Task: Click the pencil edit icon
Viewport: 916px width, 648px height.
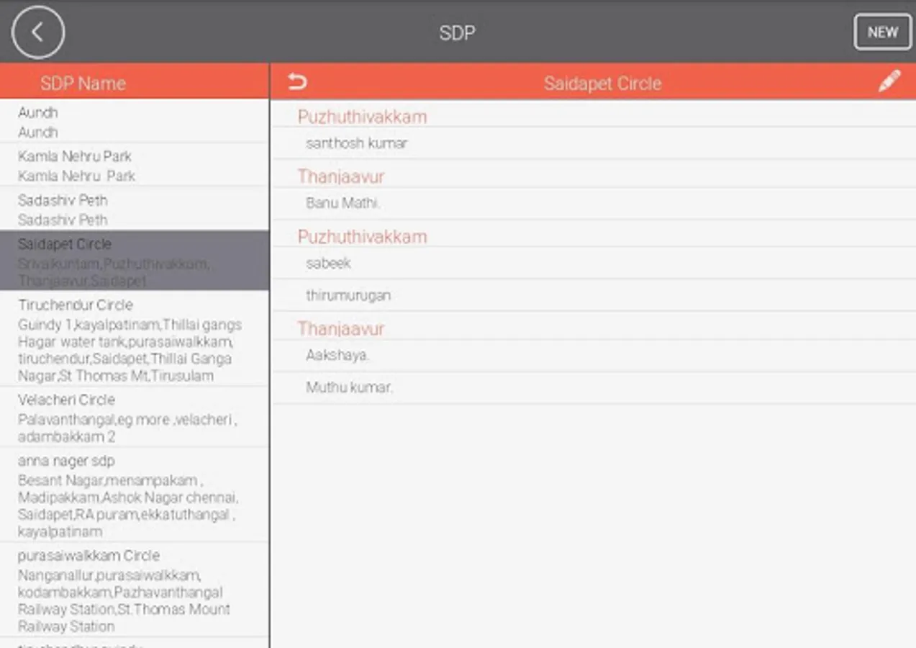Action: tap(889, 81)
